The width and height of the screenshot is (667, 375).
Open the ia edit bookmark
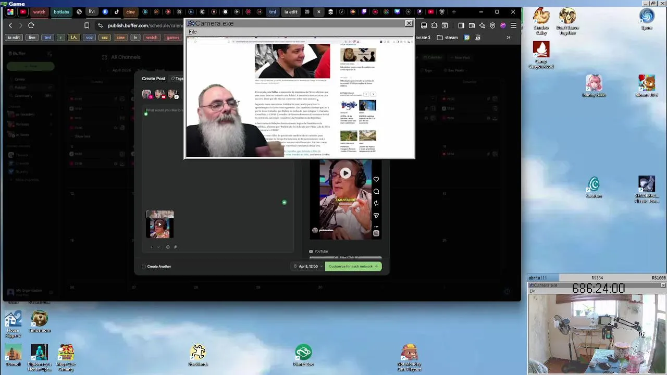pyautogui.click(x=14, y=37)
